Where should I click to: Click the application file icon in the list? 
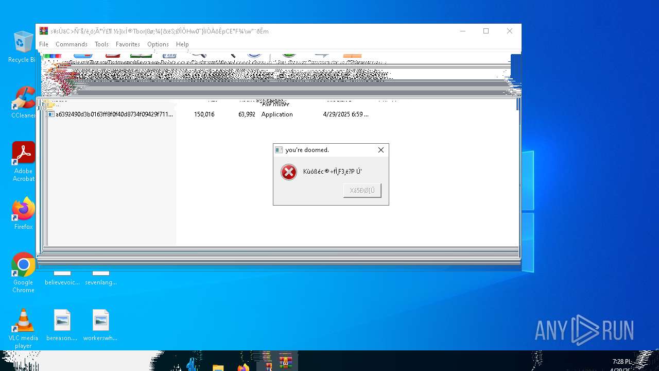(x=51, y=114)
